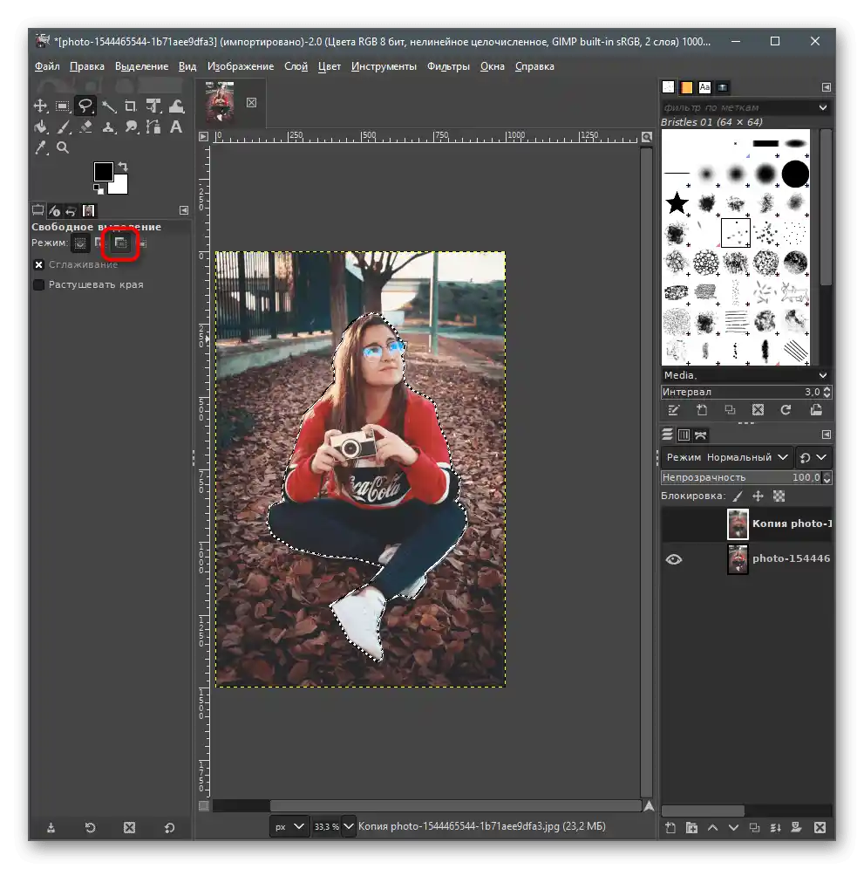Screen dimensions: 864x869
Task: Select the Text tool
Action: (x=176, y=127)
